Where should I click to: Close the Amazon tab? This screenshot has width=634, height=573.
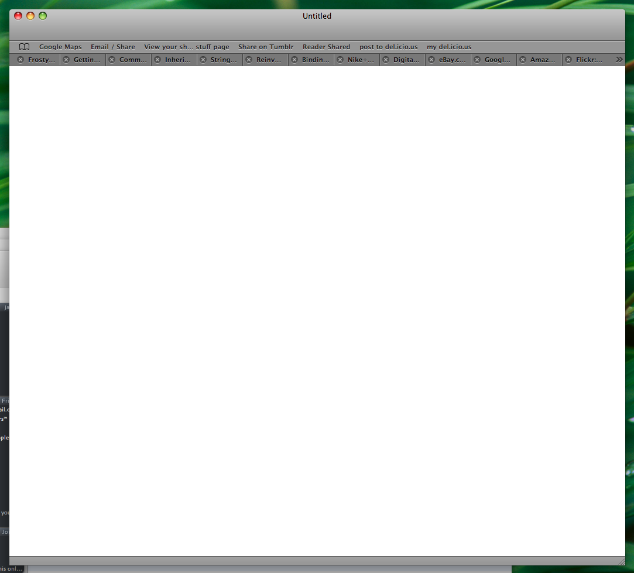[x=523, y=60]
